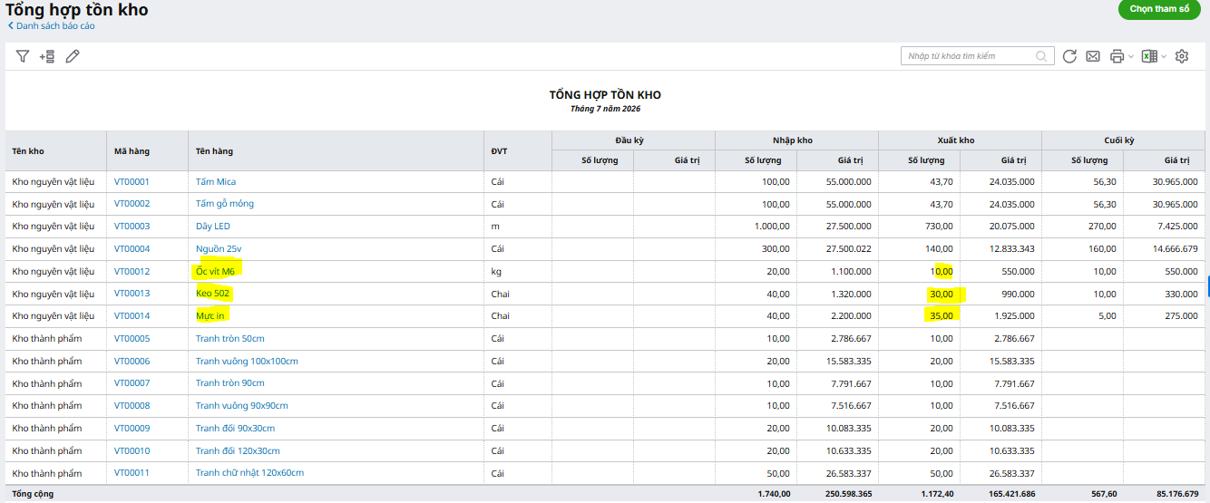Open the Mực in item link
1210x503 pixels.
(210, 316)
